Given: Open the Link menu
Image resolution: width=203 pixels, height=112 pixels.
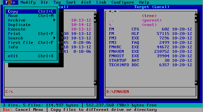Looking at the screenshot, I should (101, 2).
